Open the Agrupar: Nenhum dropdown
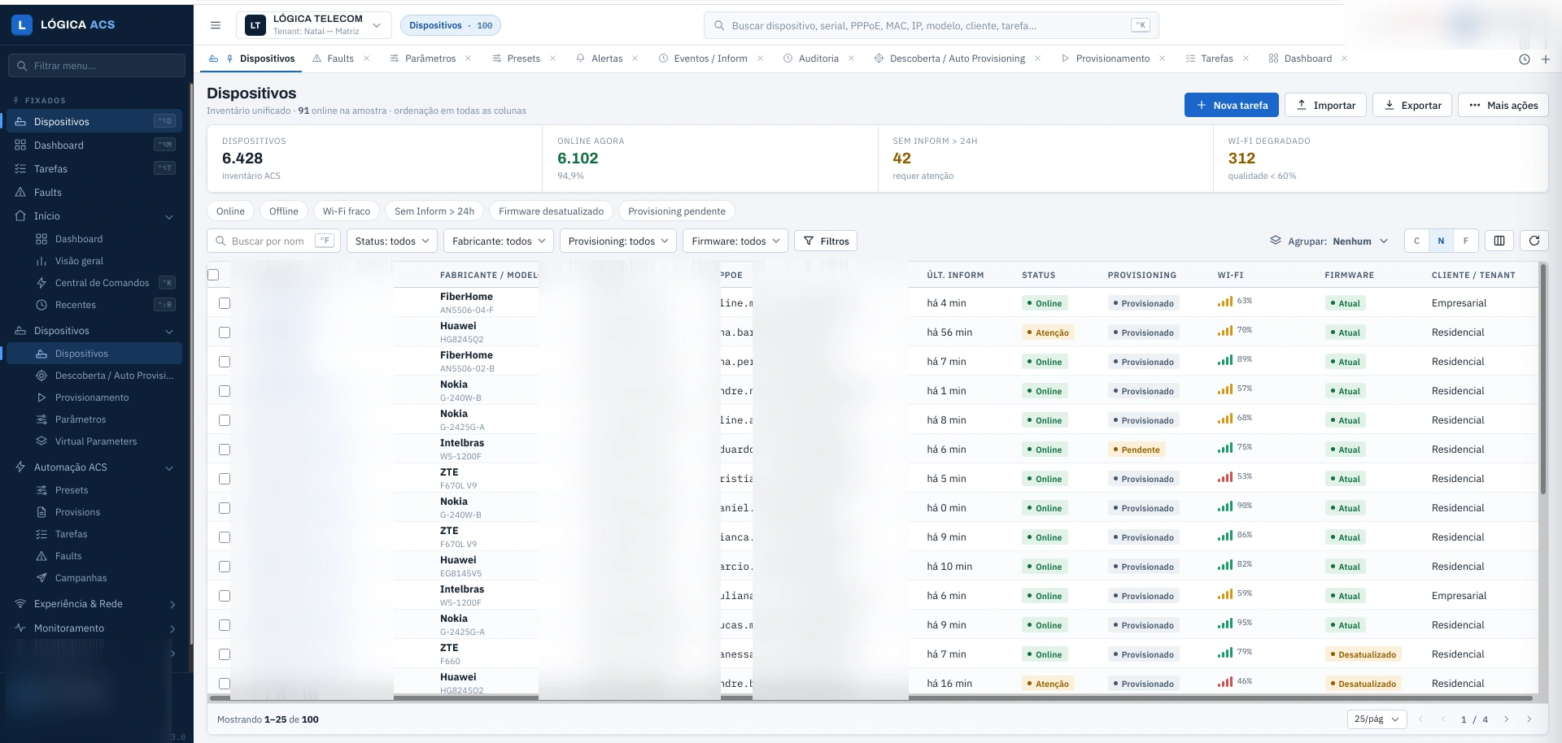The width and height of the screenshot is (1562, 743). click(1329, 241)
